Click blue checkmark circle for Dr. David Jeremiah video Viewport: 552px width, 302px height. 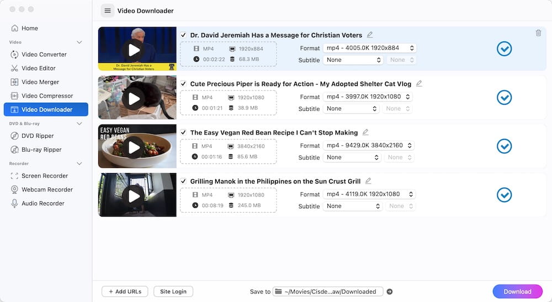[x=504, y=49]
